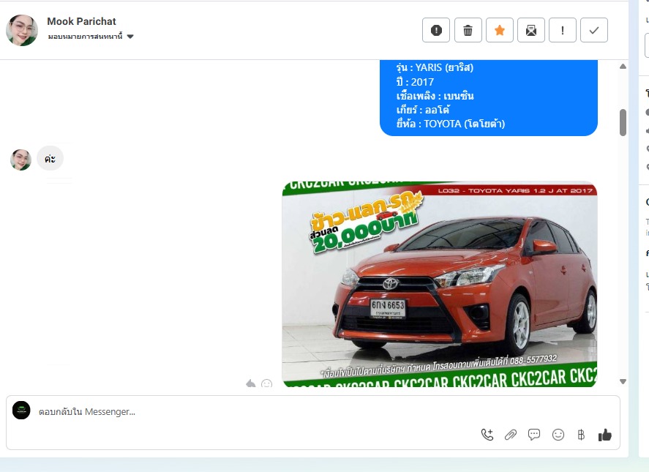The height and width of the screenshot is (472, 649).
Task: Send a thumbs-up like
Action: (605, 435)
